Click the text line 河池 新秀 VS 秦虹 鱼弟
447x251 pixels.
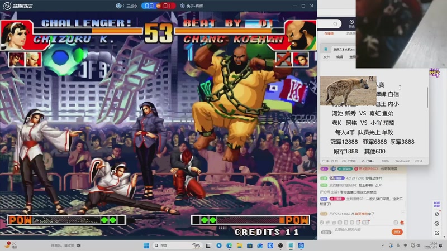click(363, 114)
